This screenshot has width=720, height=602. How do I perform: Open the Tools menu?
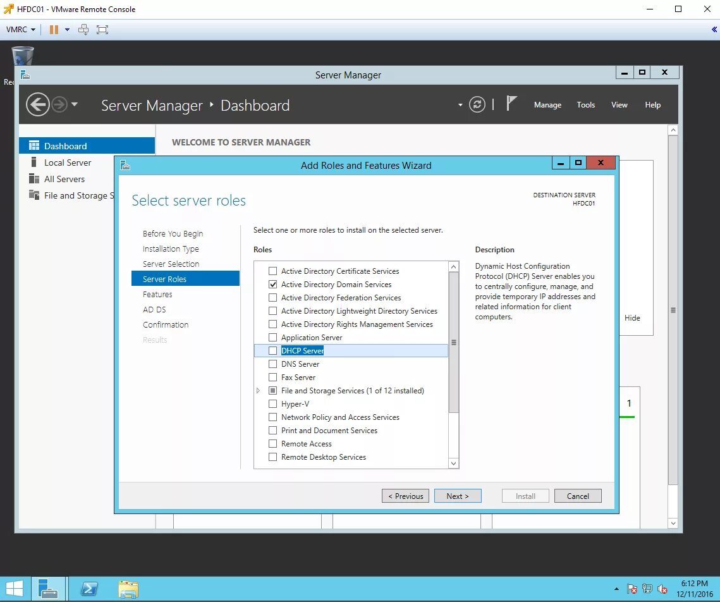click(585, 105)
